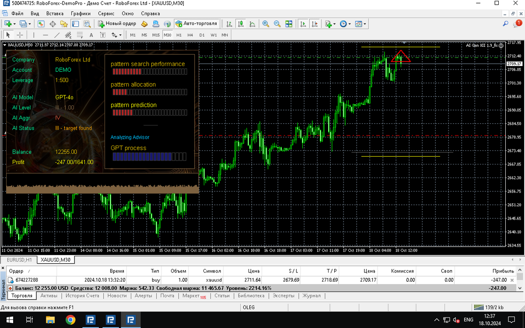Zoom in the chart
This screenshot has width=525, height=328.
[x=266, y=24]
